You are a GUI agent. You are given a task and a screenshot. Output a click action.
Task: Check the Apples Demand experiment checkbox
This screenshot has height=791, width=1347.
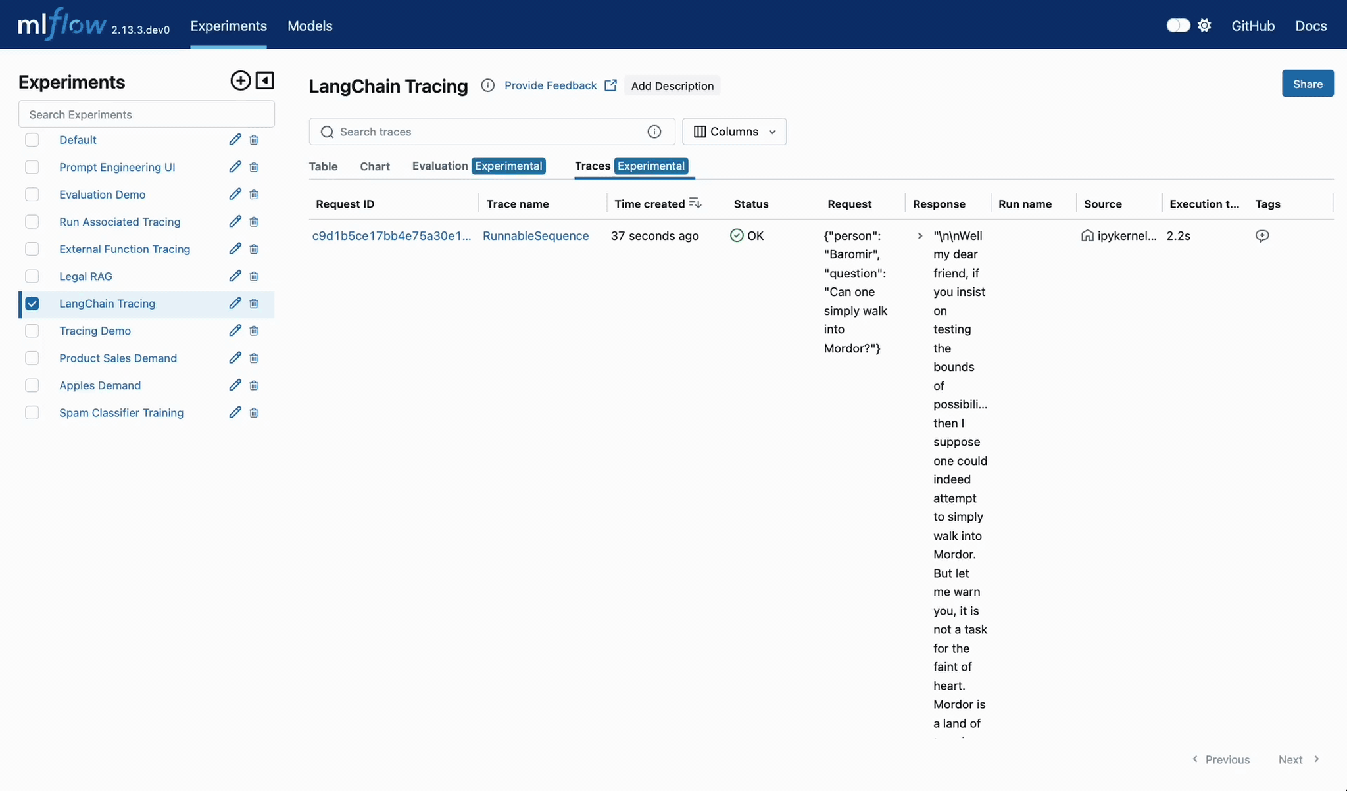(x=32, y=385)
